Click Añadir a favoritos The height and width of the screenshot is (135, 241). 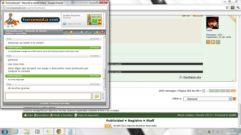pos(61,115)
